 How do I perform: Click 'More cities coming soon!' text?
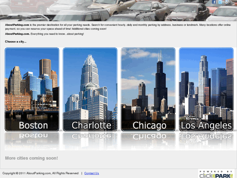31,158
